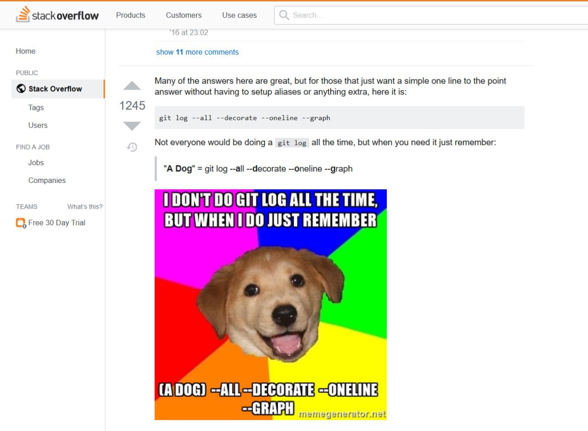The width and height of the screenshot is (588, 431).
Task: Click the search magnifier icon
Action: (x=284, y=15)
